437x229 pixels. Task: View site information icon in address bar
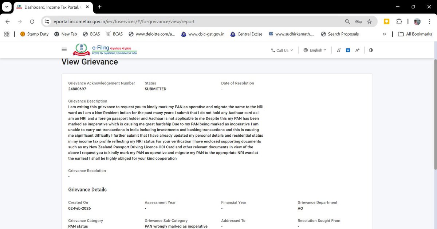click(x=47, y=21)
